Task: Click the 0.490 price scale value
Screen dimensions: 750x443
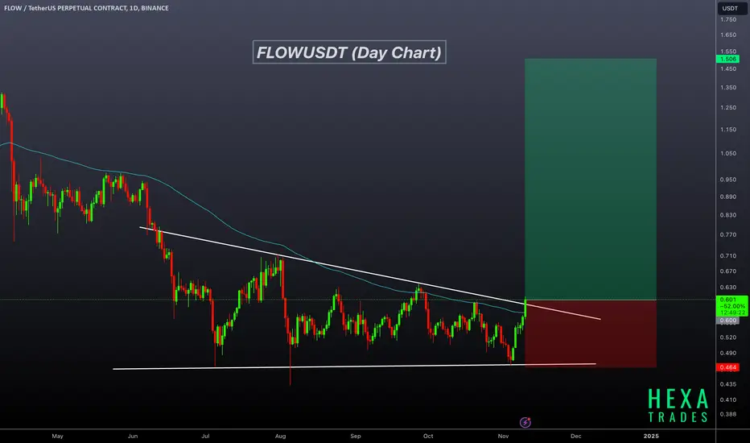Action: [728, 353]
